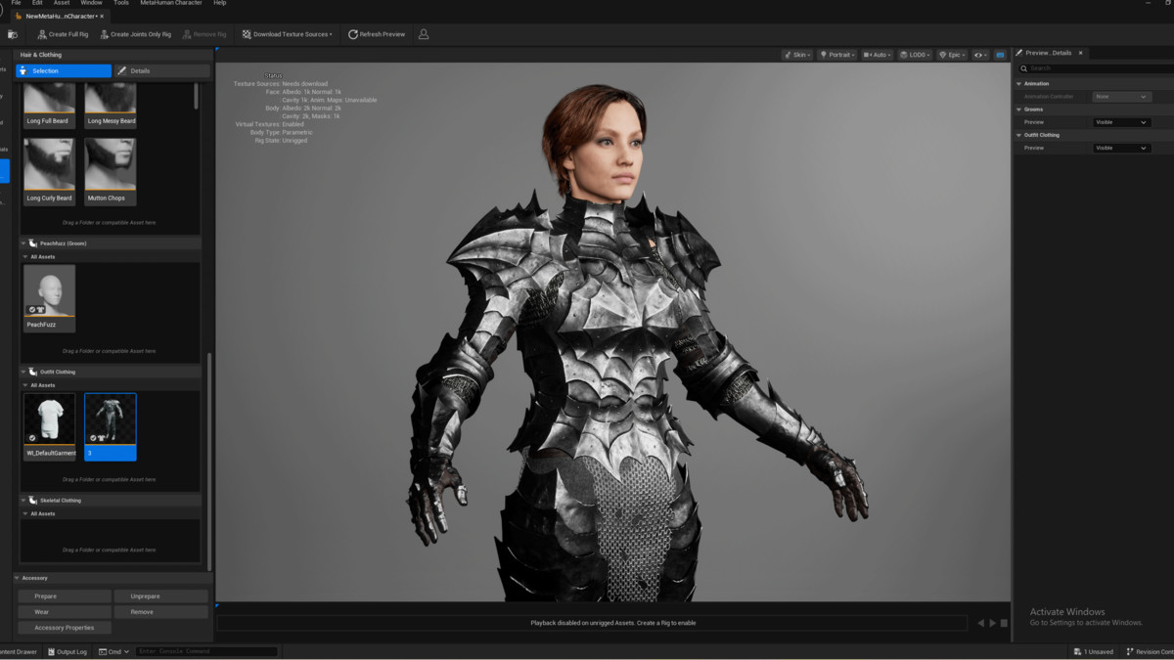Viewport: 1174px width, 660px height.
Task: Open the Auto camera dropdown
Action: (878, 55)
